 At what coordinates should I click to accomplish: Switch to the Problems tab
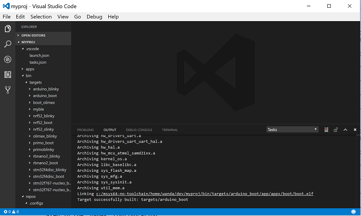[x=86, y=130]
